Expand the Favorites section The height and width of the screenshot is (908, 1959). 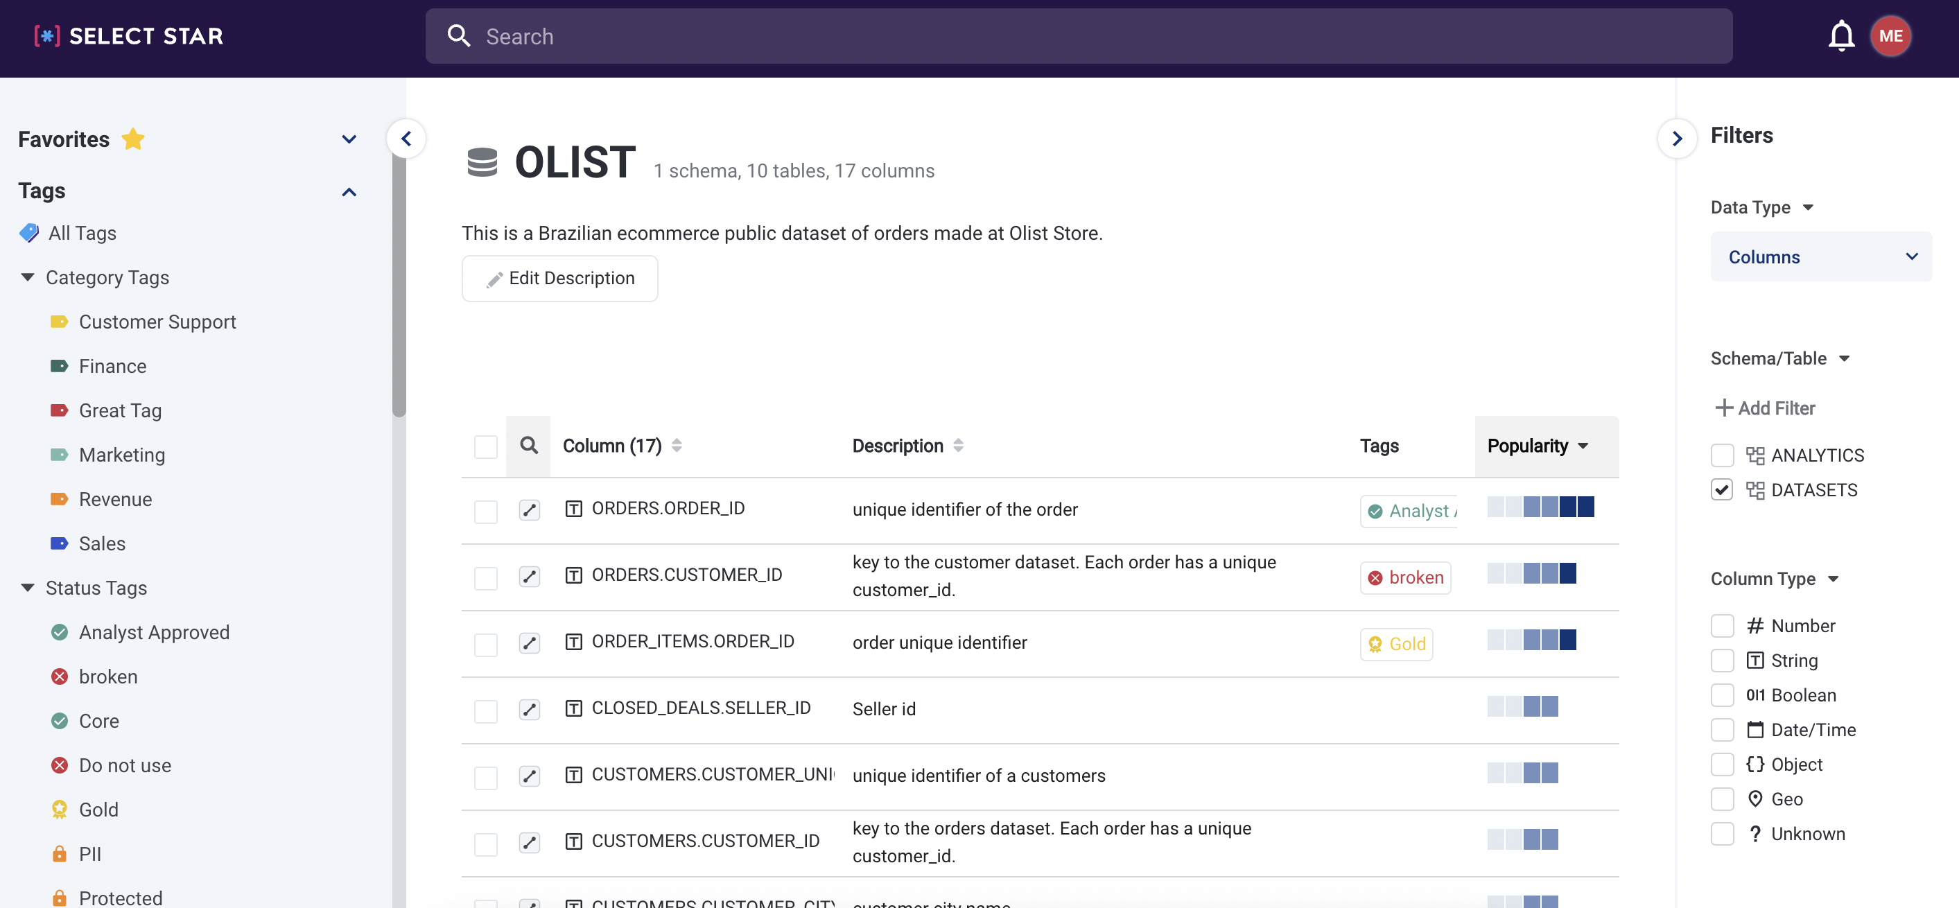(x=349, y=139)
